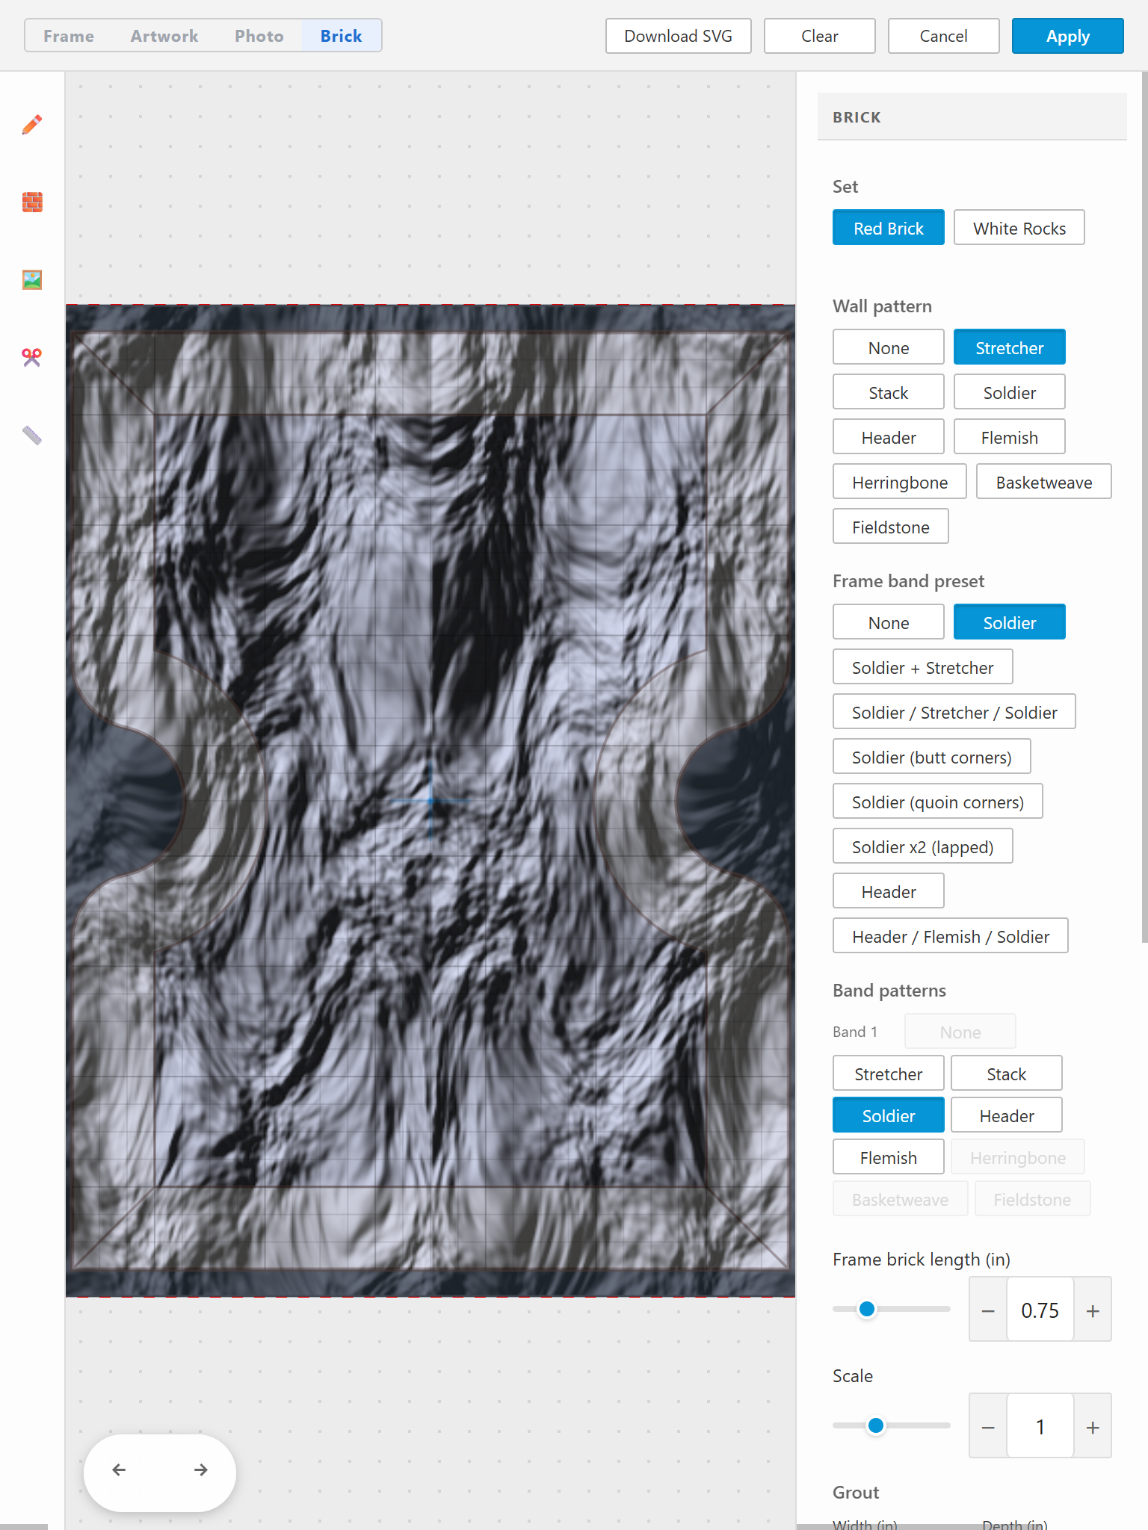Set wall pattern to Basketweave

(1044, 482)
